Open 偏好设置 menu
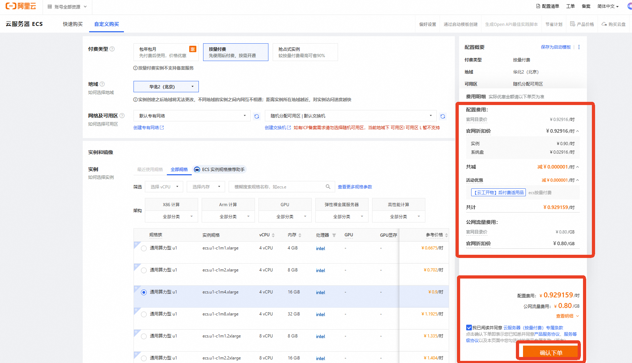The image size is (632, 363). click(427, 24)
